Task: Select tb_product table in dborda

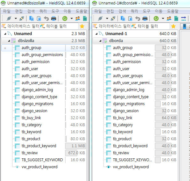Action: pos(122,139)
